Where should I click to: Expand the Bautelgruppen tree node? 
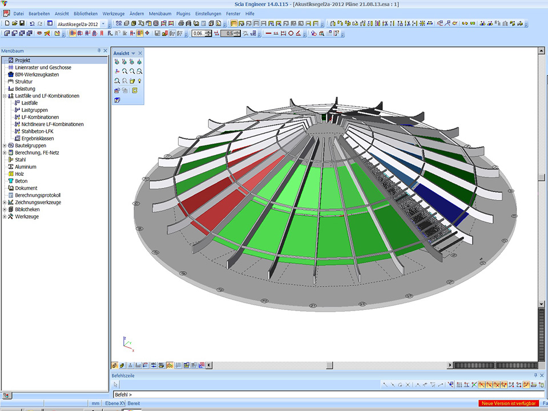5,146
